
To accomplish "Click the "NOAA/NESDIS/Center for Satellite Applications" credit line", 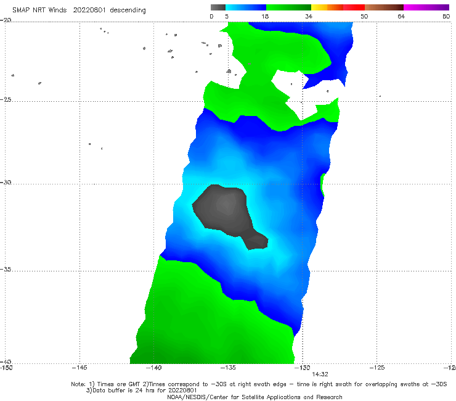I will [254, 397].
